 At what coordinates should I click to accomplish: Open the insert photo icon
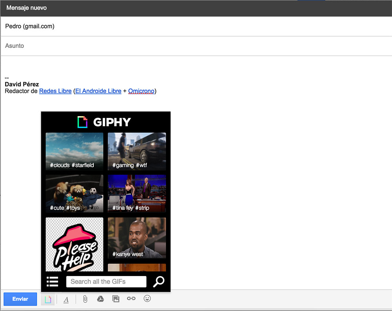116,298
